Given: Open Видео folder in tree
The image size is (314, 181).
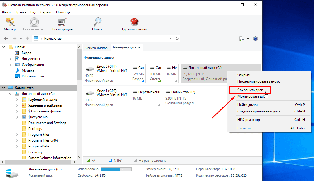Looking at the screenshot, I should (26, 53).
